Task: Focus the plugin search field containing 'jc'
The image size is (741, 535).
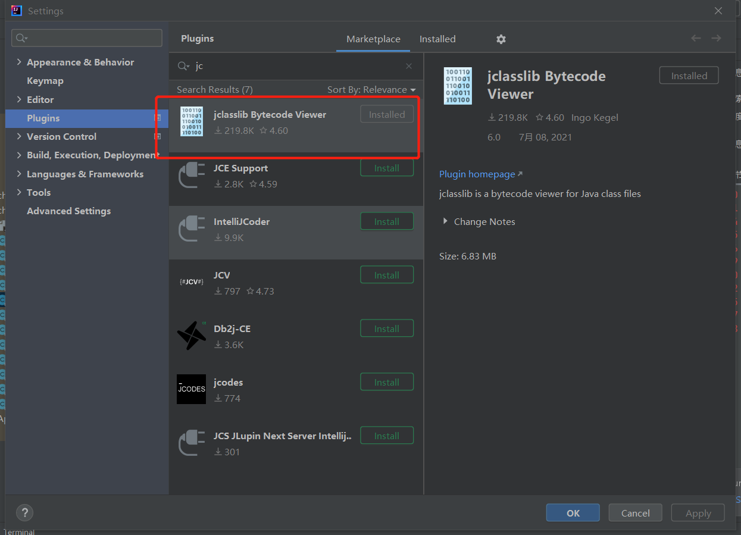Action: tap(296, 66)
